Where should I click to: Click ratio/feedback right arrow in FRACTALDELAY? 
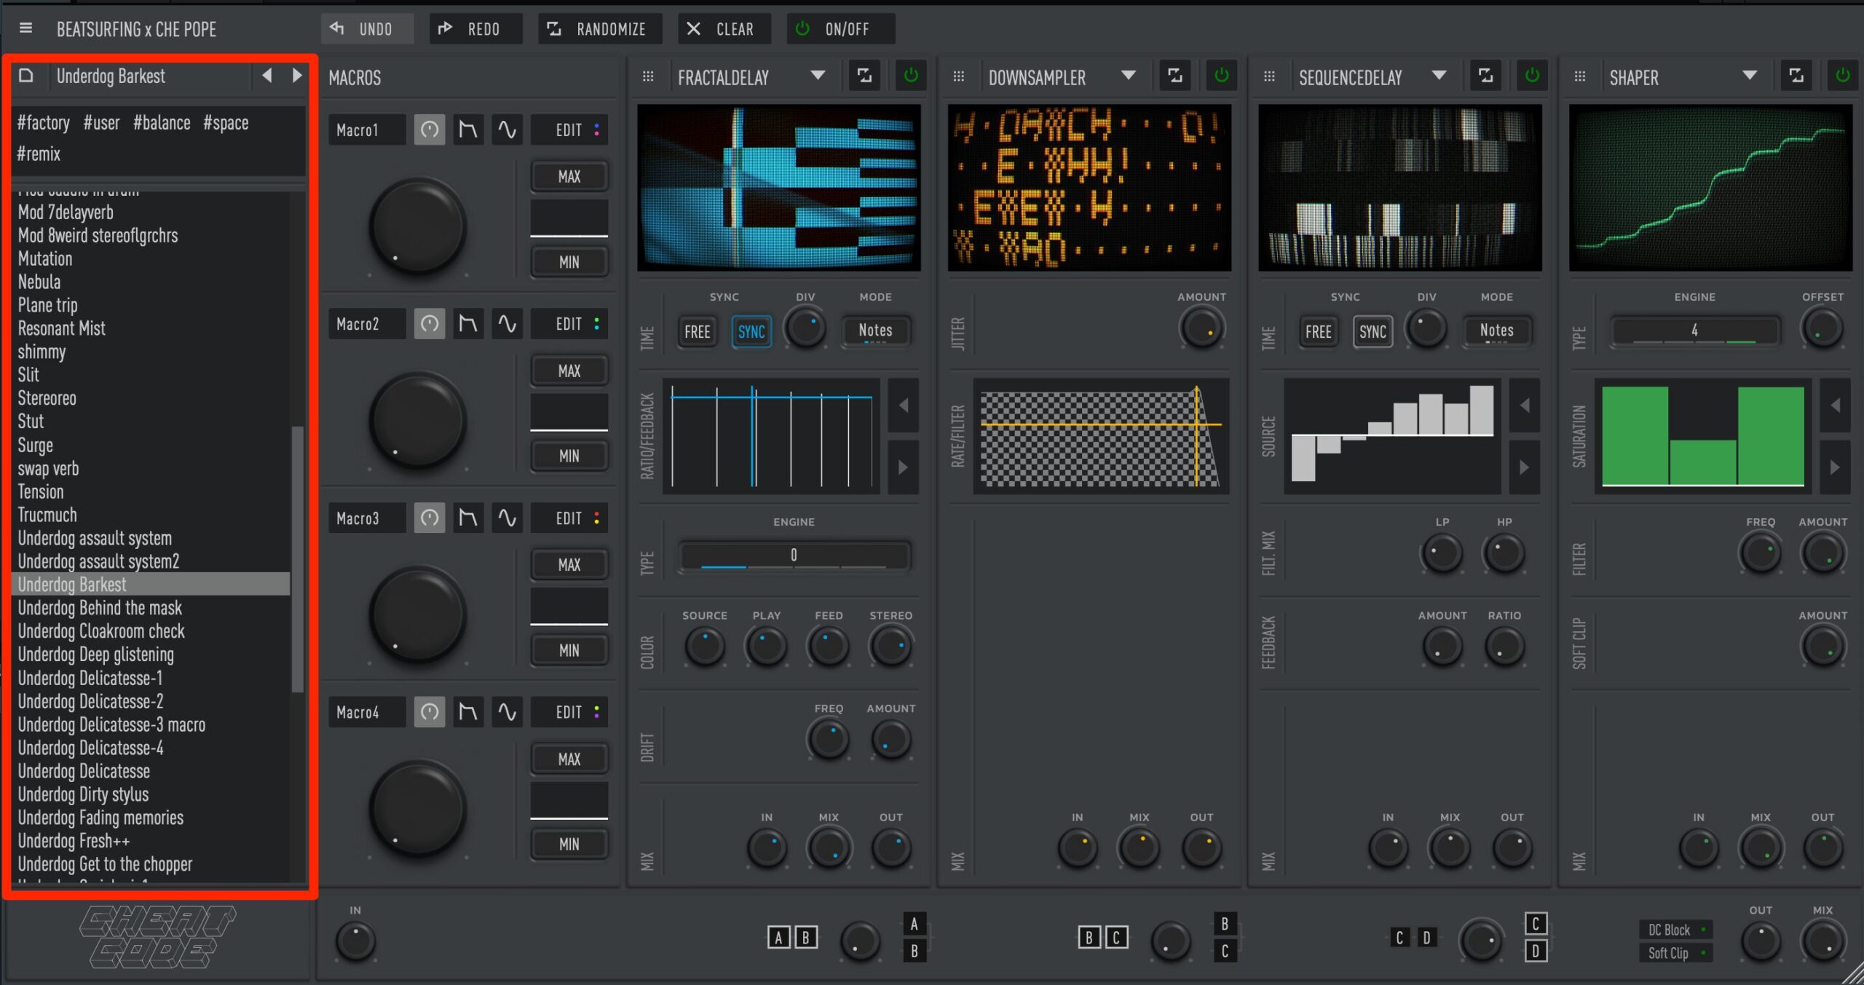click(x=904, y=467)
